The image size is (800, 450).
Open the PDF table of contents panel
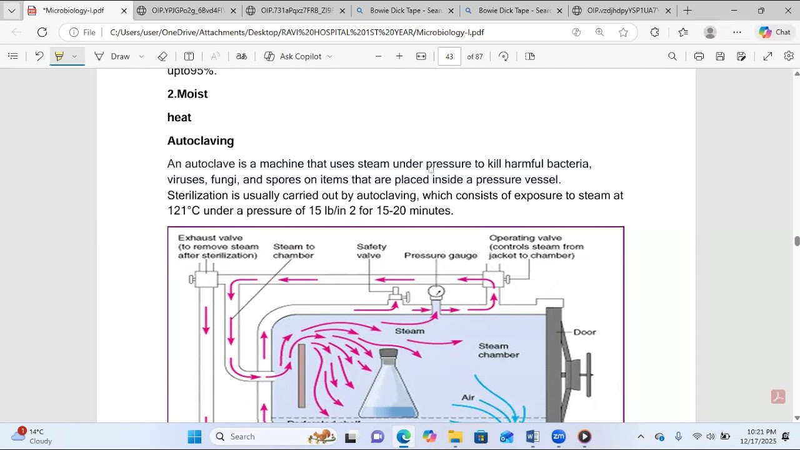point(12,56)
